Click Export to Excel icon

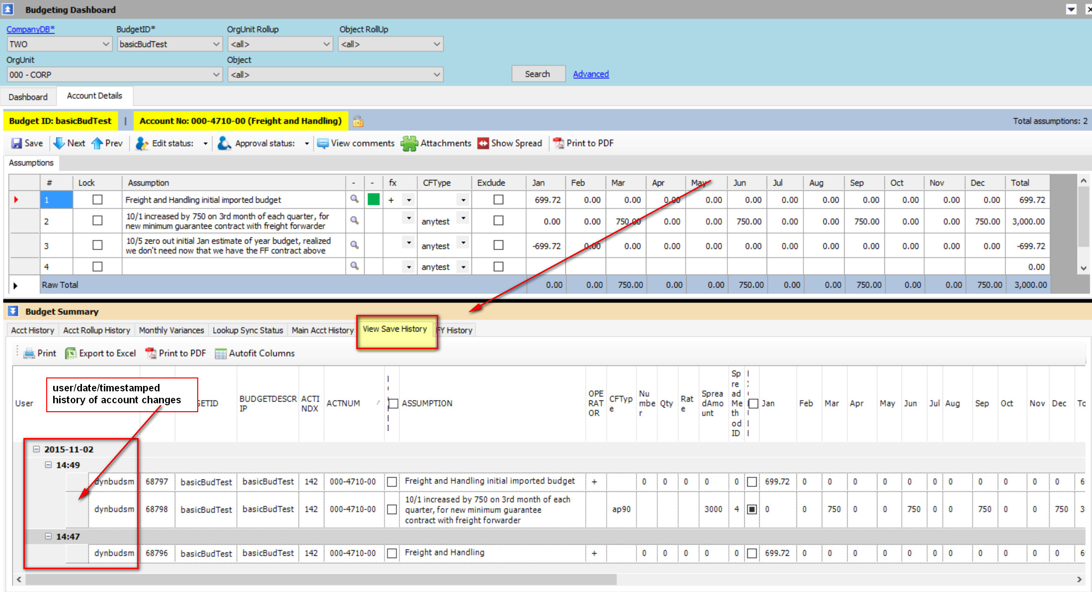(71, 353)
